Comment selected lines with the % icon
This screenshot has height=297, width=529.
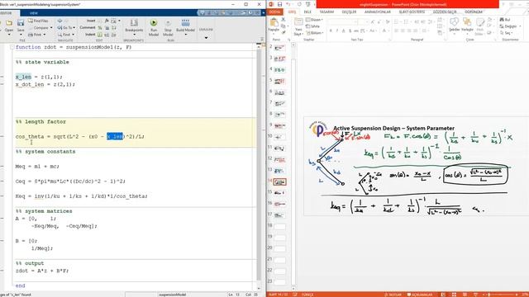click(100, 27)
